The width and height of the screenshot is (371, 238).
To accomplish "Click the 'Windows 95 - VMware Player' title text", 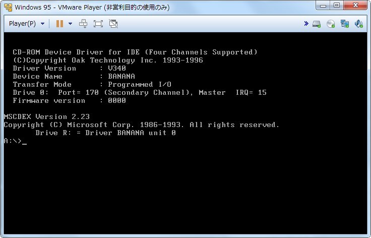I will (92, 8).
